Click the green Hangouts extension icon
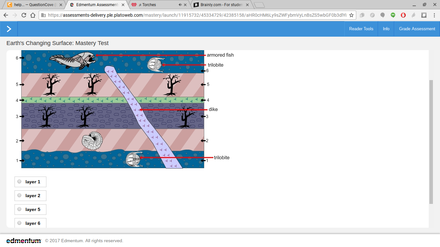This screenshot has width=440, height=247. tap(393, 15)
